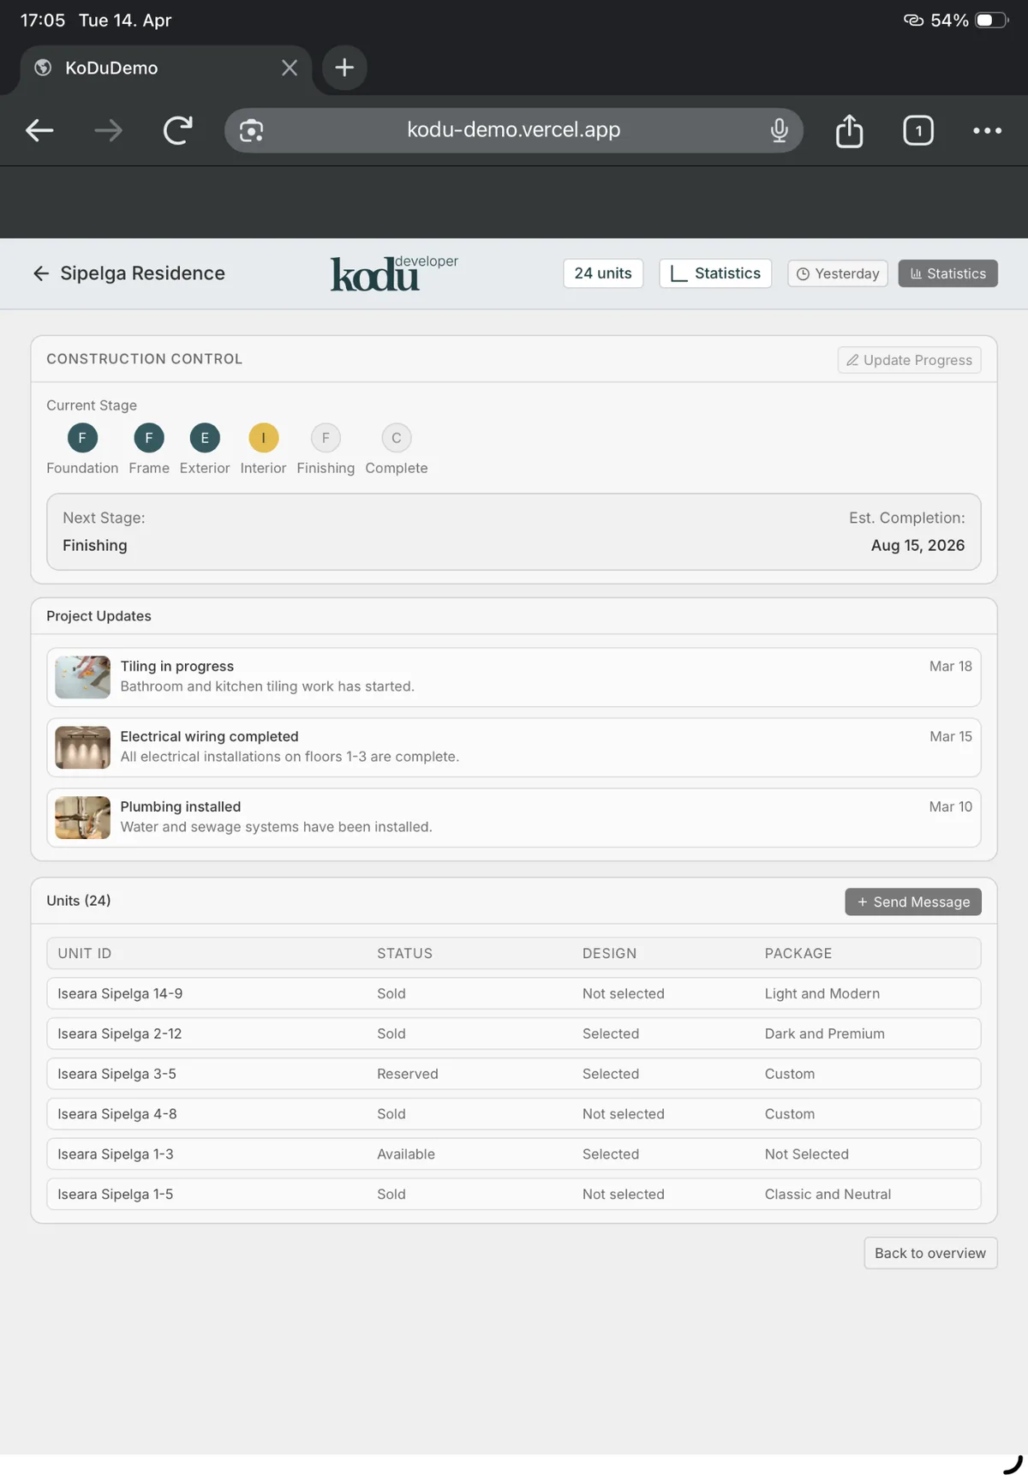
Task: Tap the microphone voice search icon
Action: point(779,130)
